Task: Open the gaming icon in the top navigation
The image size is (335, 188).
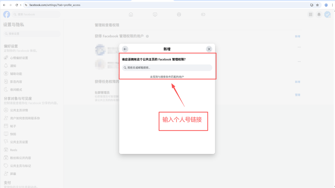Action: click(203, 15)
